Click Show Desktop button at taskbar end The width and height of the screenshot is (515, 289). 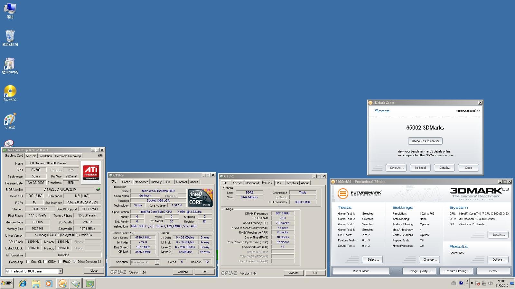(x=512, y=283)
